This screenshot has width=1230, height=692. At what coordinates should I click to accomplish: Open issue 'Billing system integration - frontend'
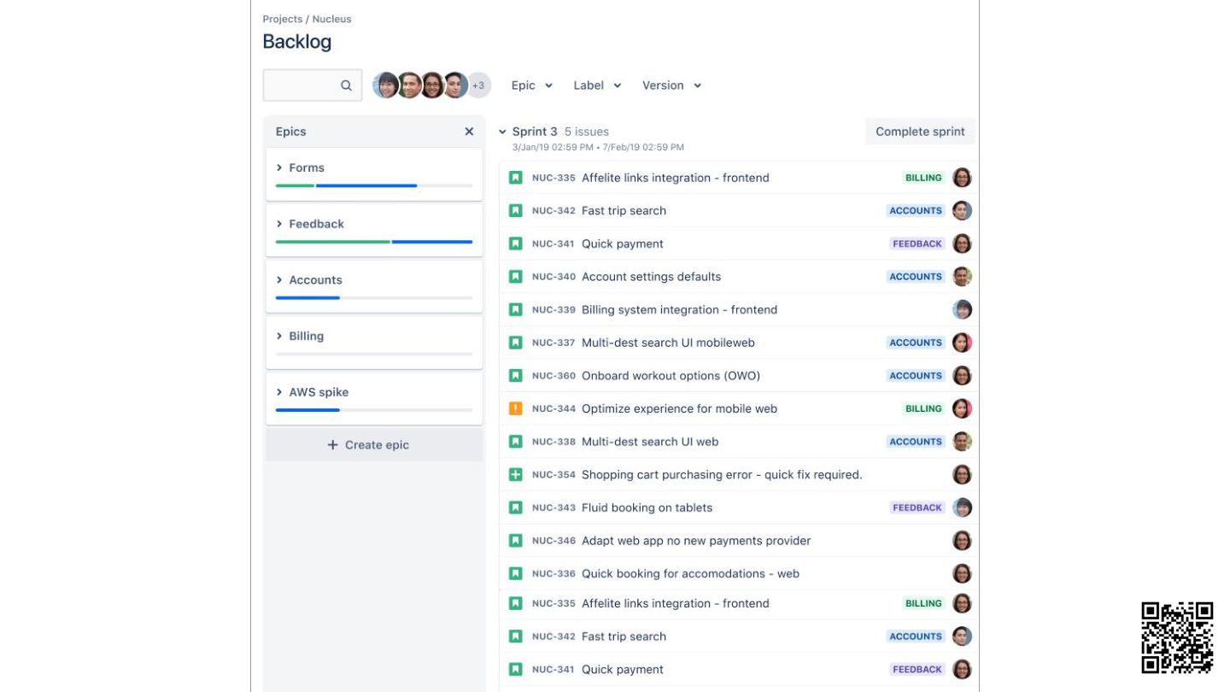(679, 309)
